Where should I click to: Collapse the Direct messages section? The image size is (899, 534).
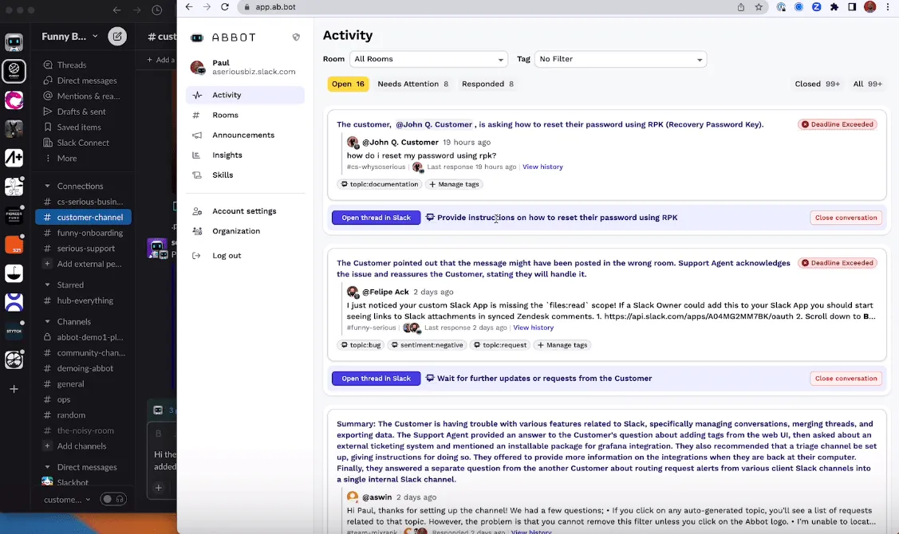pos(48,467)
